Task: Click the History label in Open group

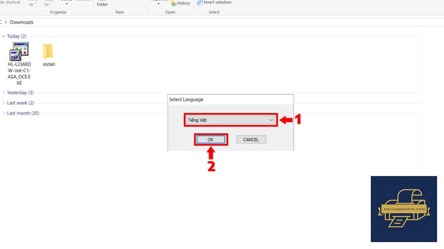Action: point(183,3)
